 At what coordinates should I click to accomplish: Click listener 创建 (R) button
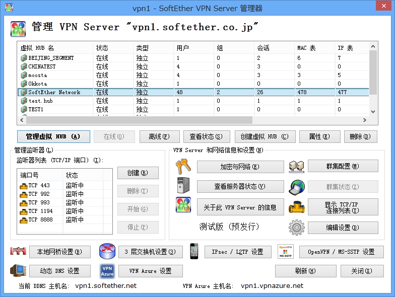pyautogui.click(x=138, y=173)
